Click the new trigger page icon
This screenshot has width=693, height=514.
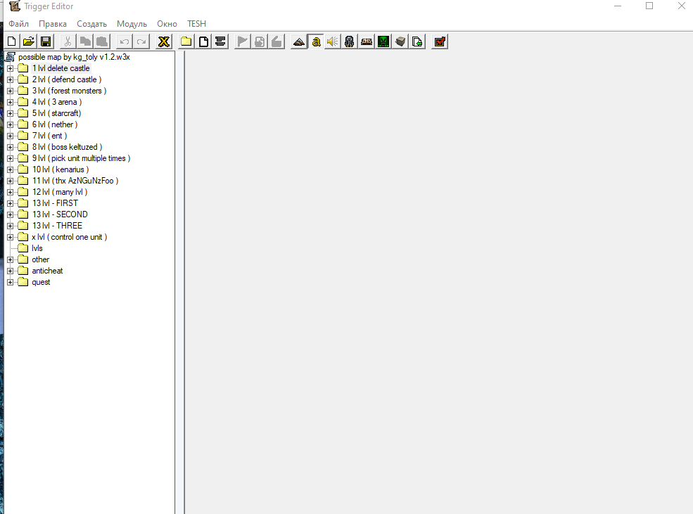coord(203,41)
